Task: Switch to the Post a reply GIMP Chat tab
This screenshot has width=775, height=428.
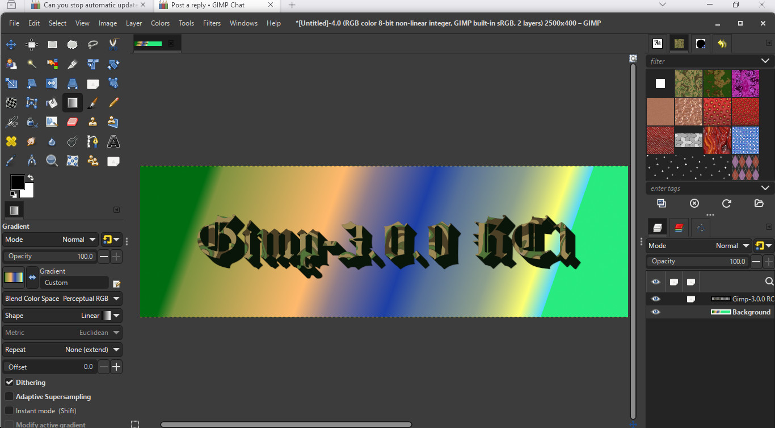Action: (216, 5)
